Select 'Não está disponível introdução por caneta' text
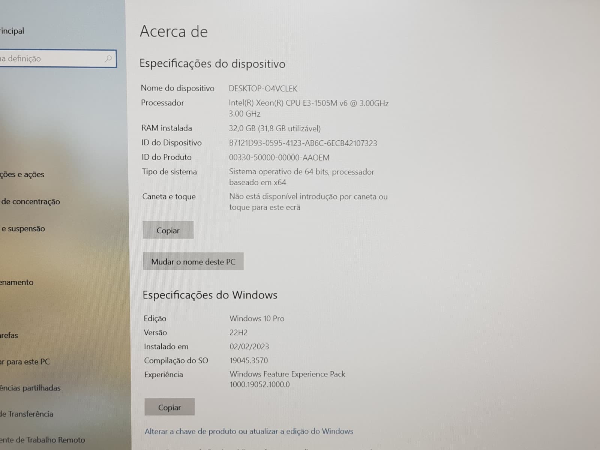 tap(302, 197)
